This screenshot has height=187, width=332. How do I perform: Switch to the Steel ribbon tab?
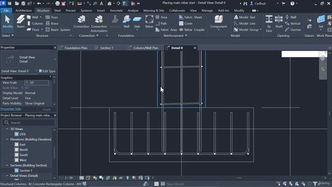coord(58,10)
